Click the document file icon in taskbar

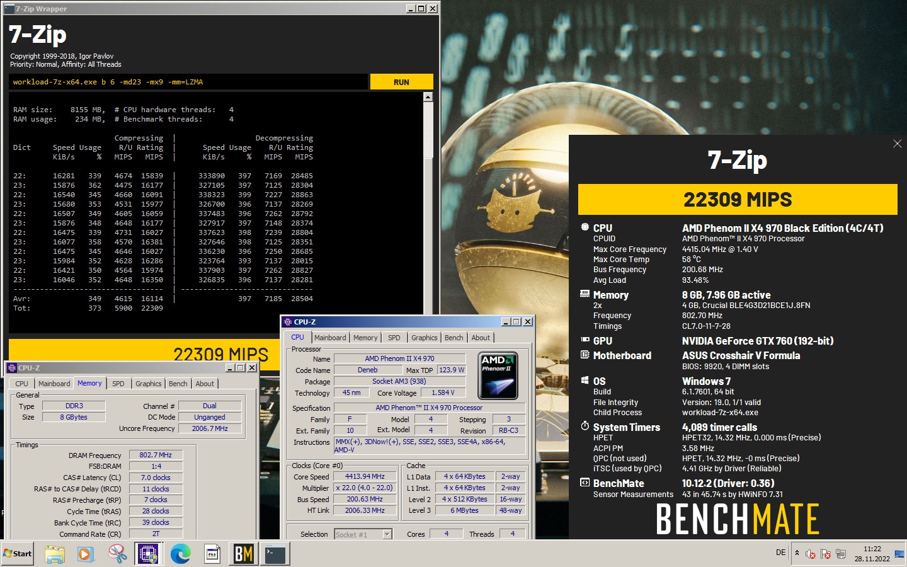(x=212, y=554)
